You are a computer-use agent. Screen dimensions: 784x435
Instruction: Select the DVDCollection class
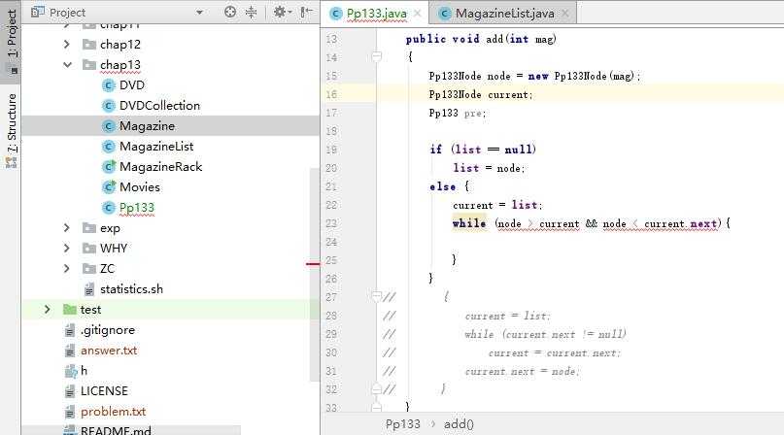(x=159, y=106)
